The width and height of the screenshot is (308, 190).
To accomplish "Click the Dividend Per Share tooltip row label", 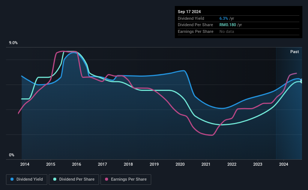I will point(195,25).
